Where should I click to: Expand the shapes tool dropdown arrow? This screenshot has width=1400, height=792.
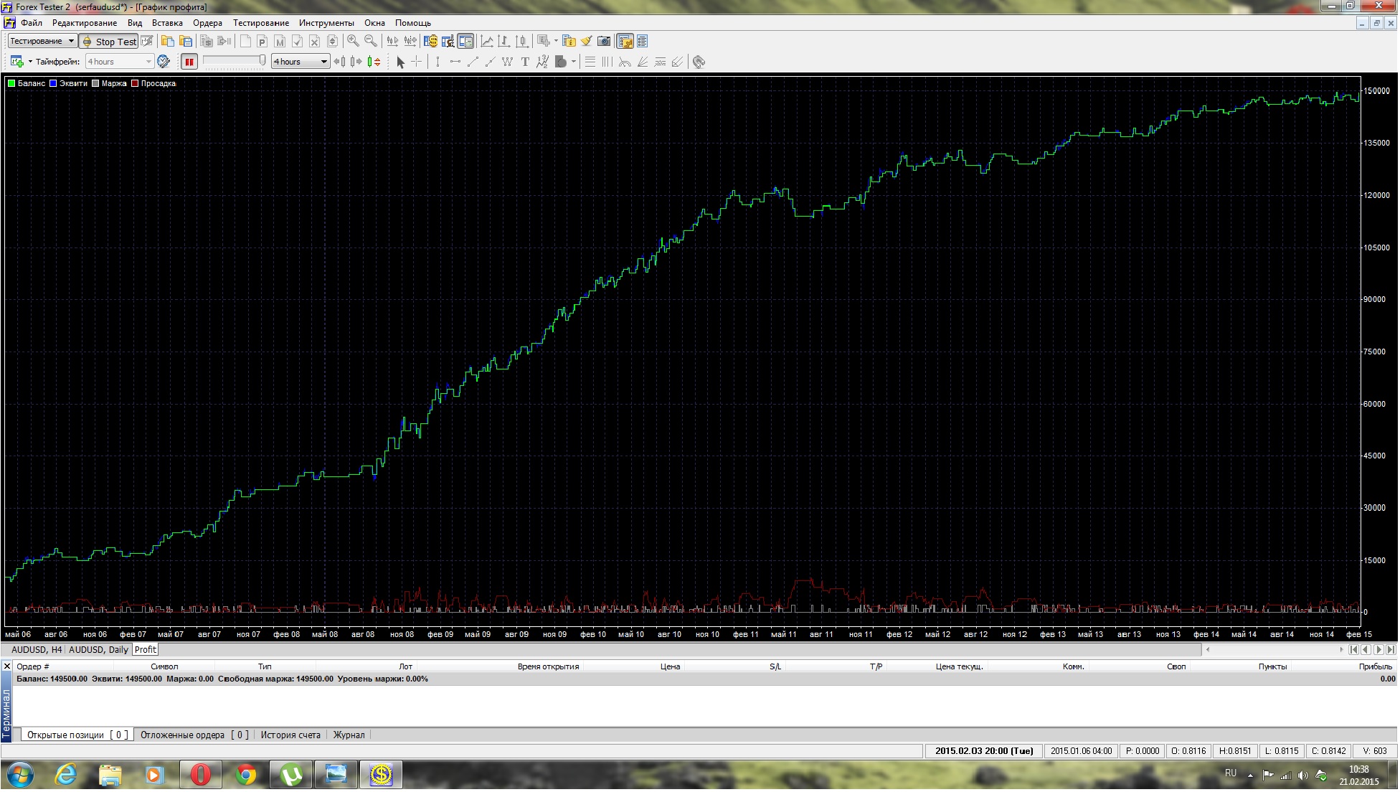(x=574, y=62)
